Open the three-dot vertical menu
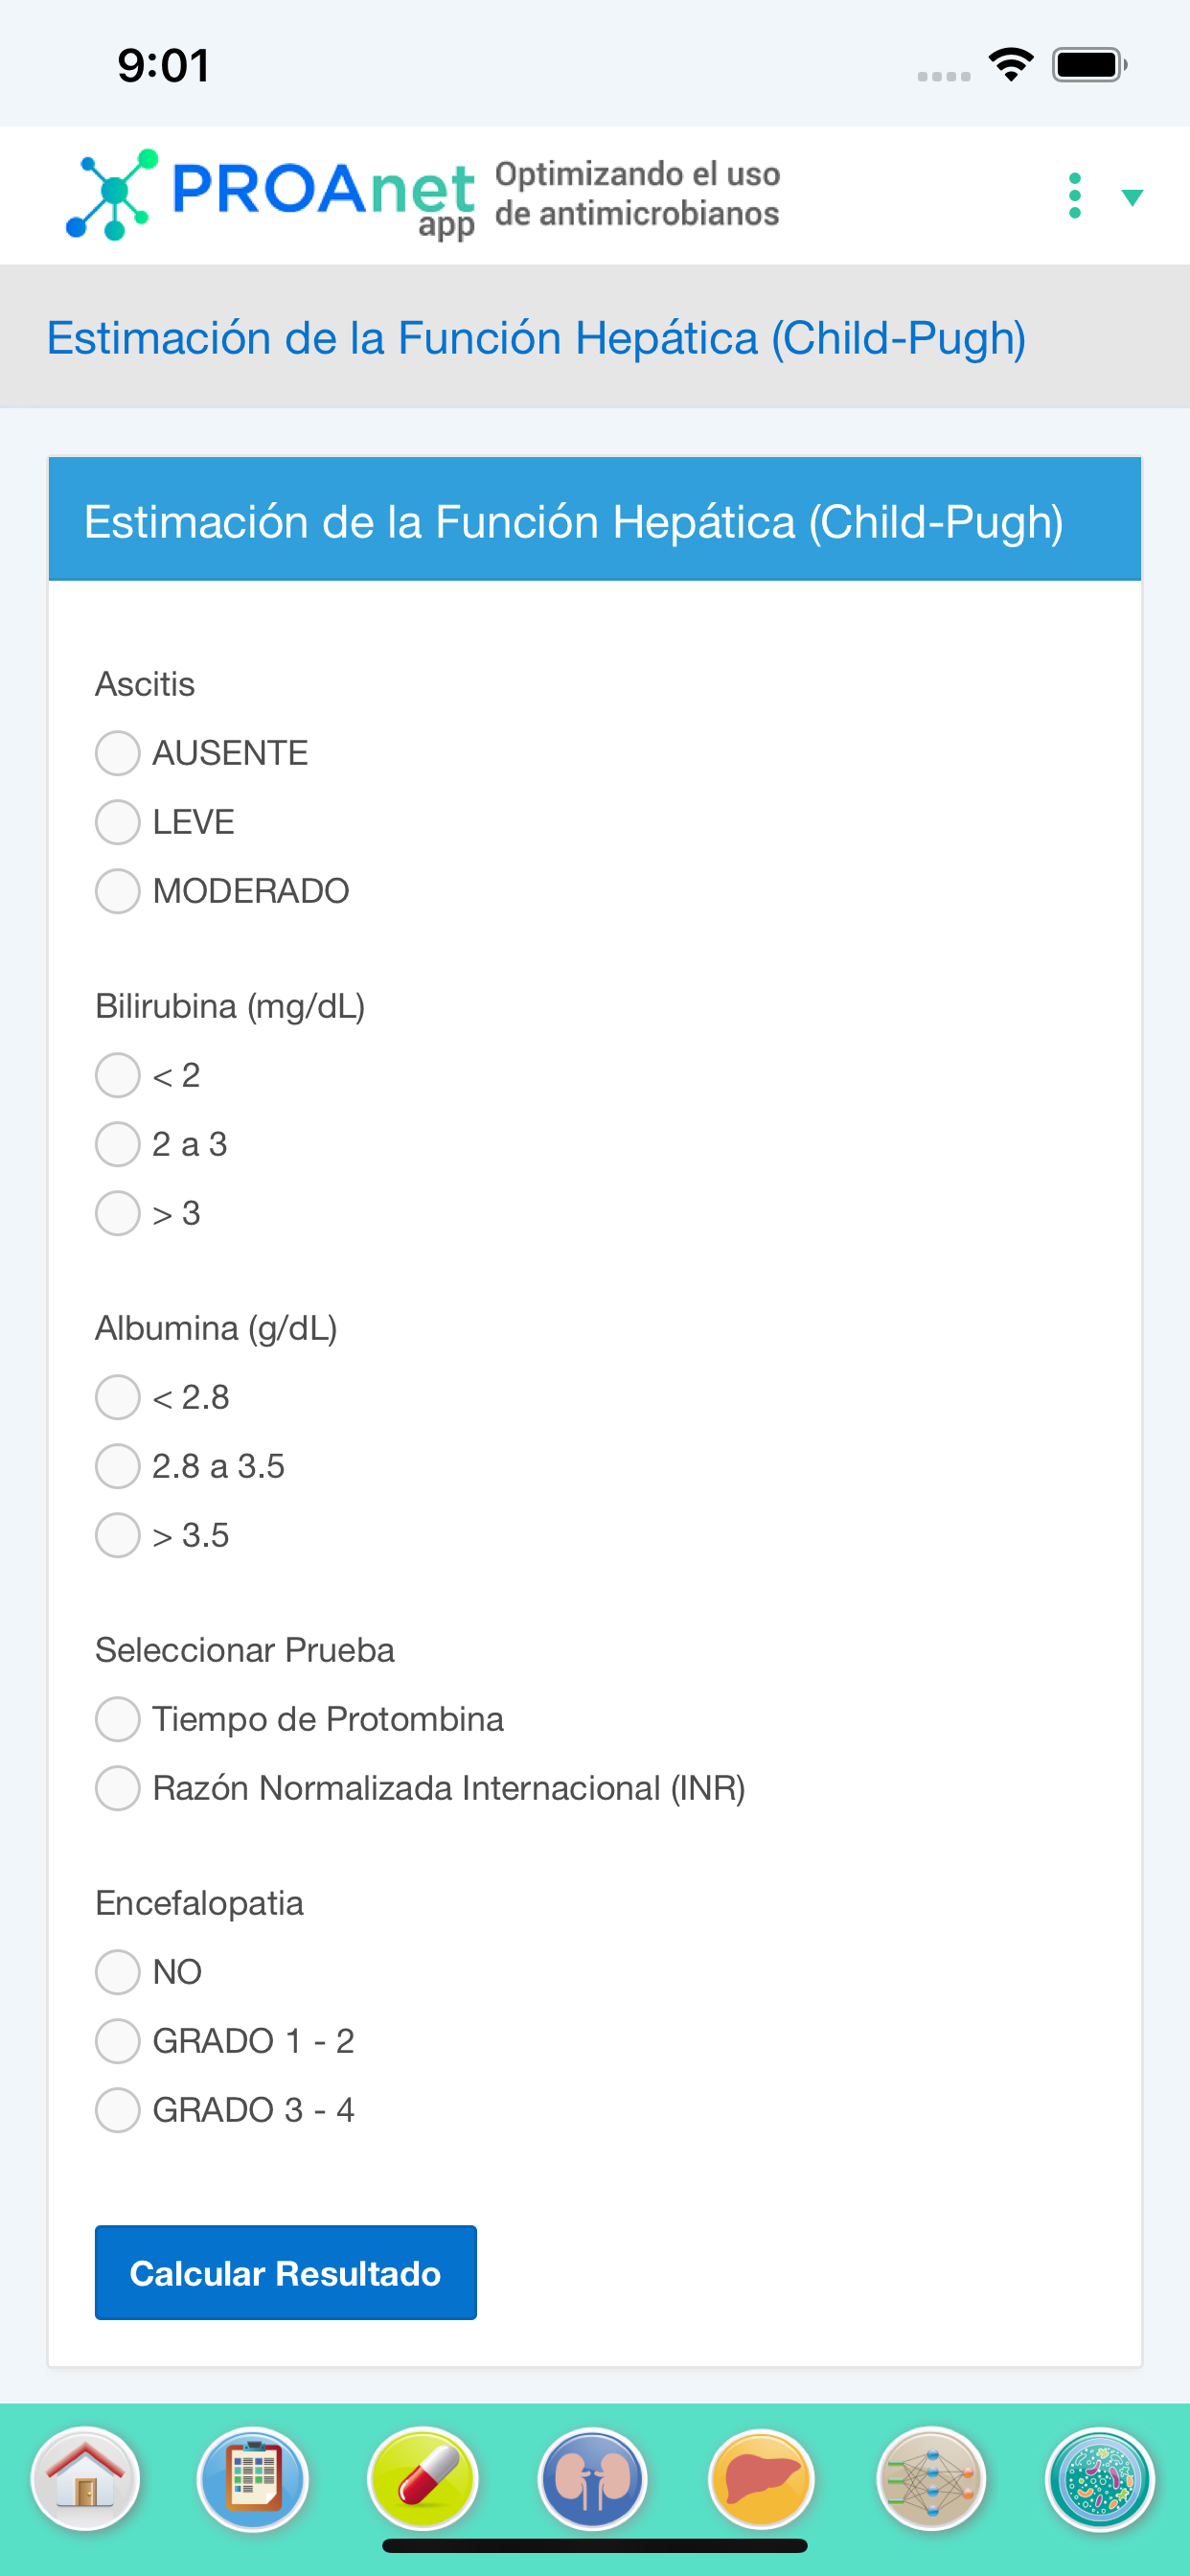The width and height of the screenshot is (1190, 2576). pos(1075,196)
